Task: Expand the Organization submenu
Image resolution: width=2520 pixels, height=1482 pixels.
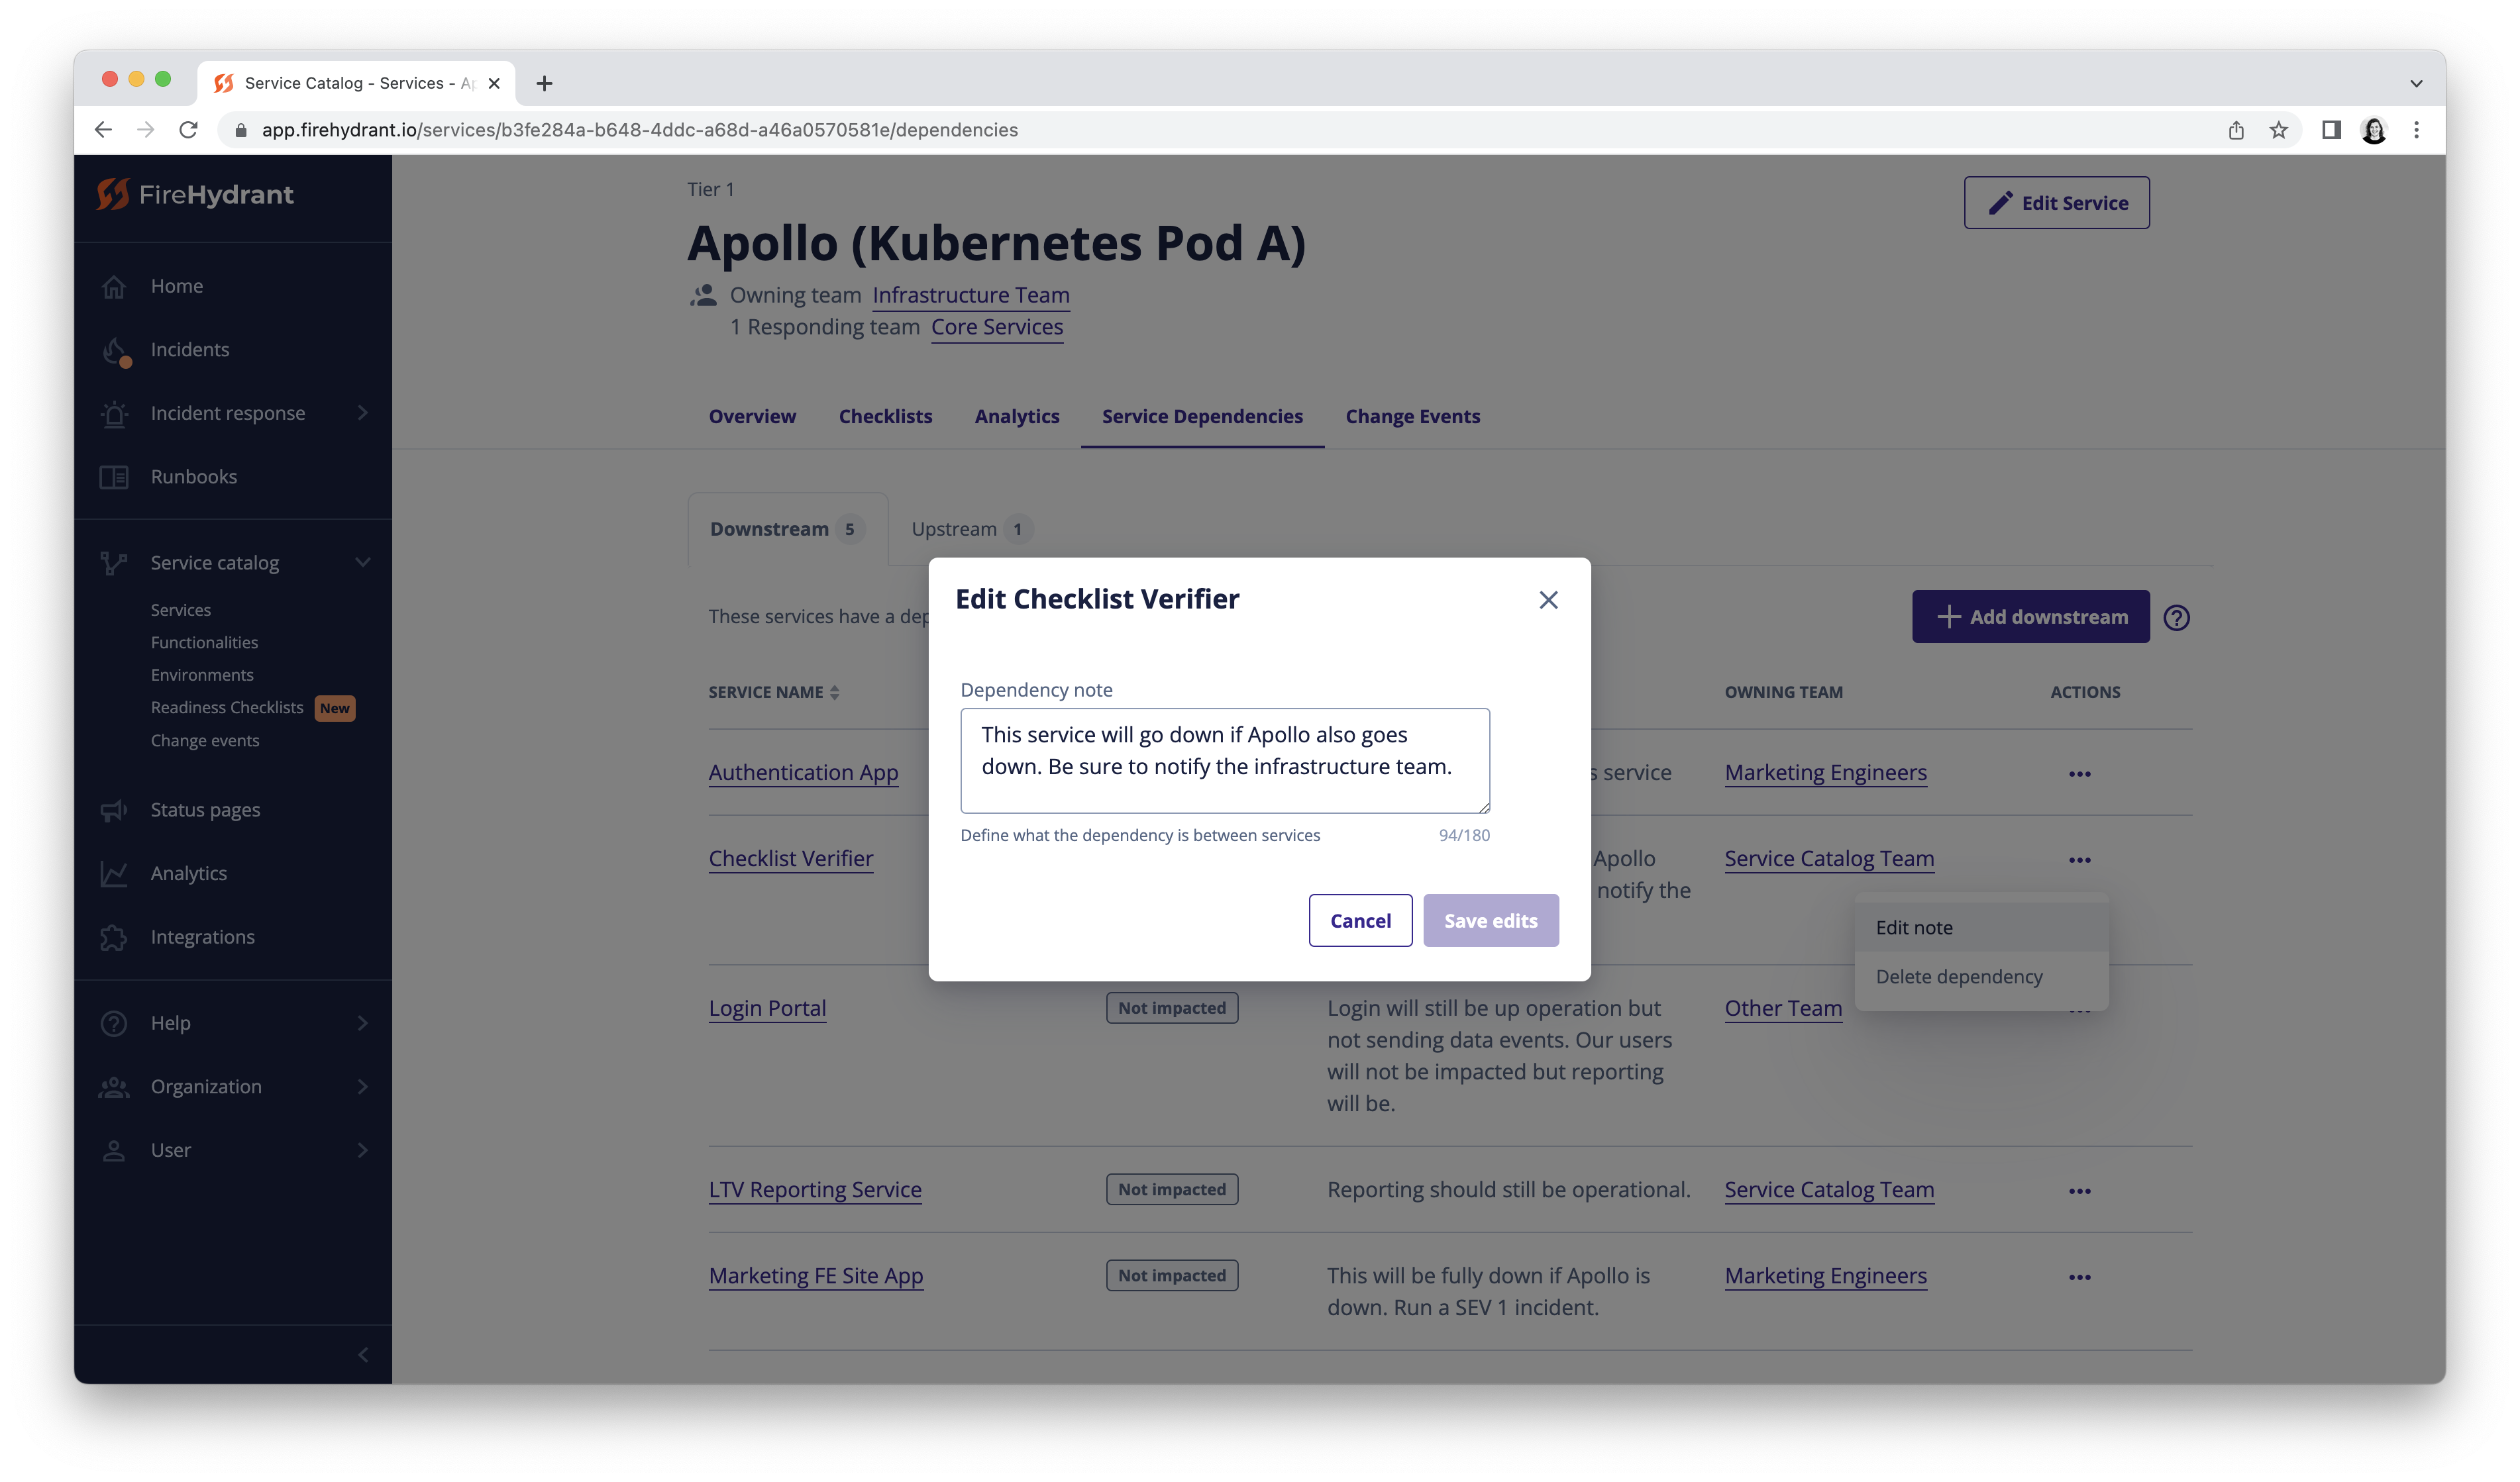Action: [x=363, y=1087]
